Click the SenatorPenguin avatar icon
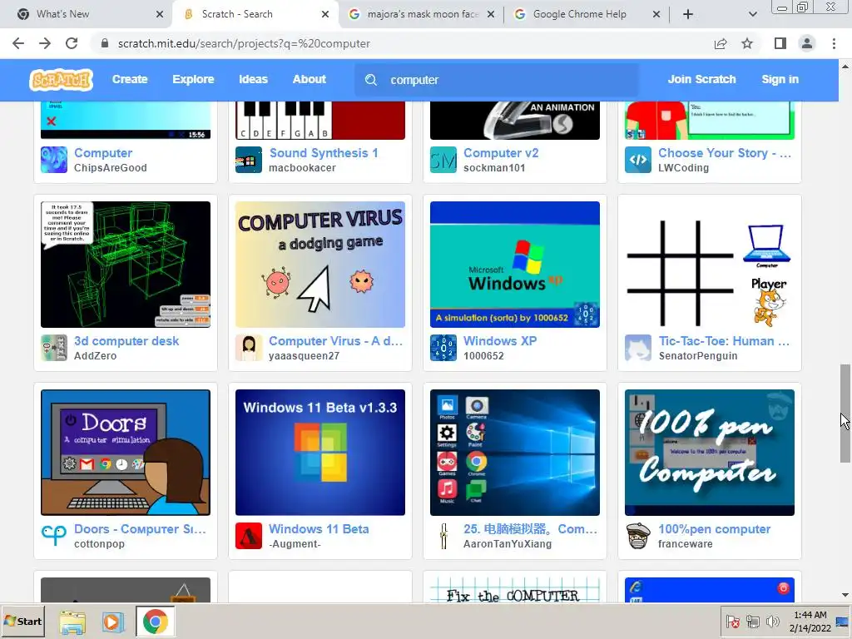Viewport: 852px width, 639px height. pyautogui.click(x=638, y=348)
